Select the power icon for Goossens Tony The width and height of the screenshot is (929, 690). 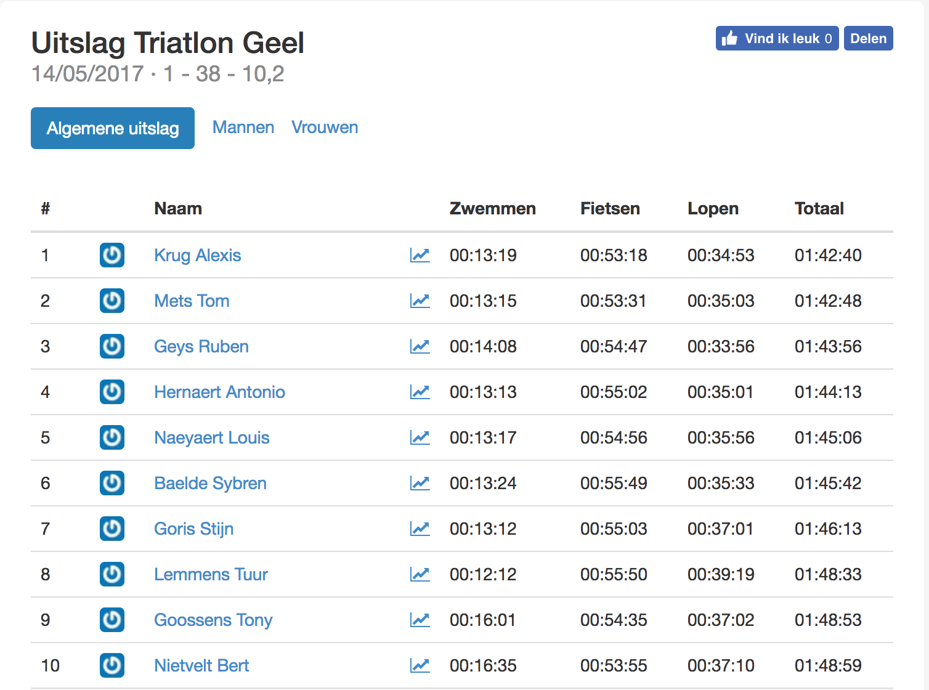pyautogui.click(x=112, y=620)
